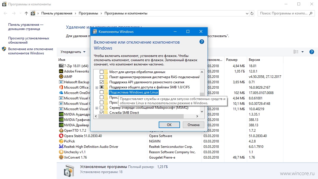Enable the Мост для центра обработки данных checkbox
The image size is (318, 179).
pos(101,72)
